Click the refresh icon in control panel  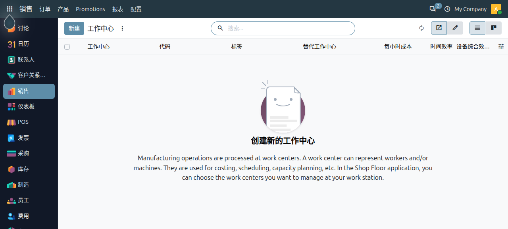point(421,28)
